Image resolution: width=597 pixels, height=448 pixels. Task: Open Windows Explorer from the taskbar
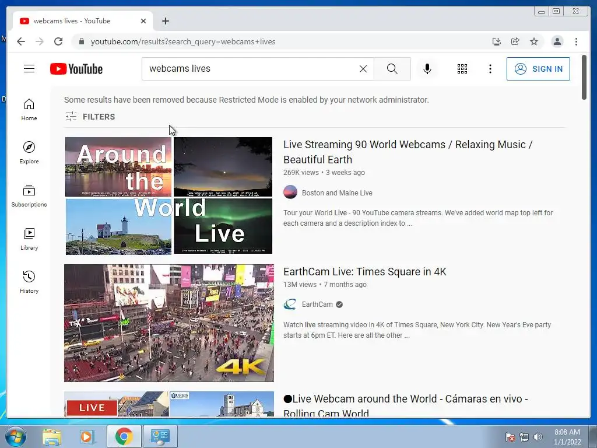pyautogui.click(x=52, y=436)
